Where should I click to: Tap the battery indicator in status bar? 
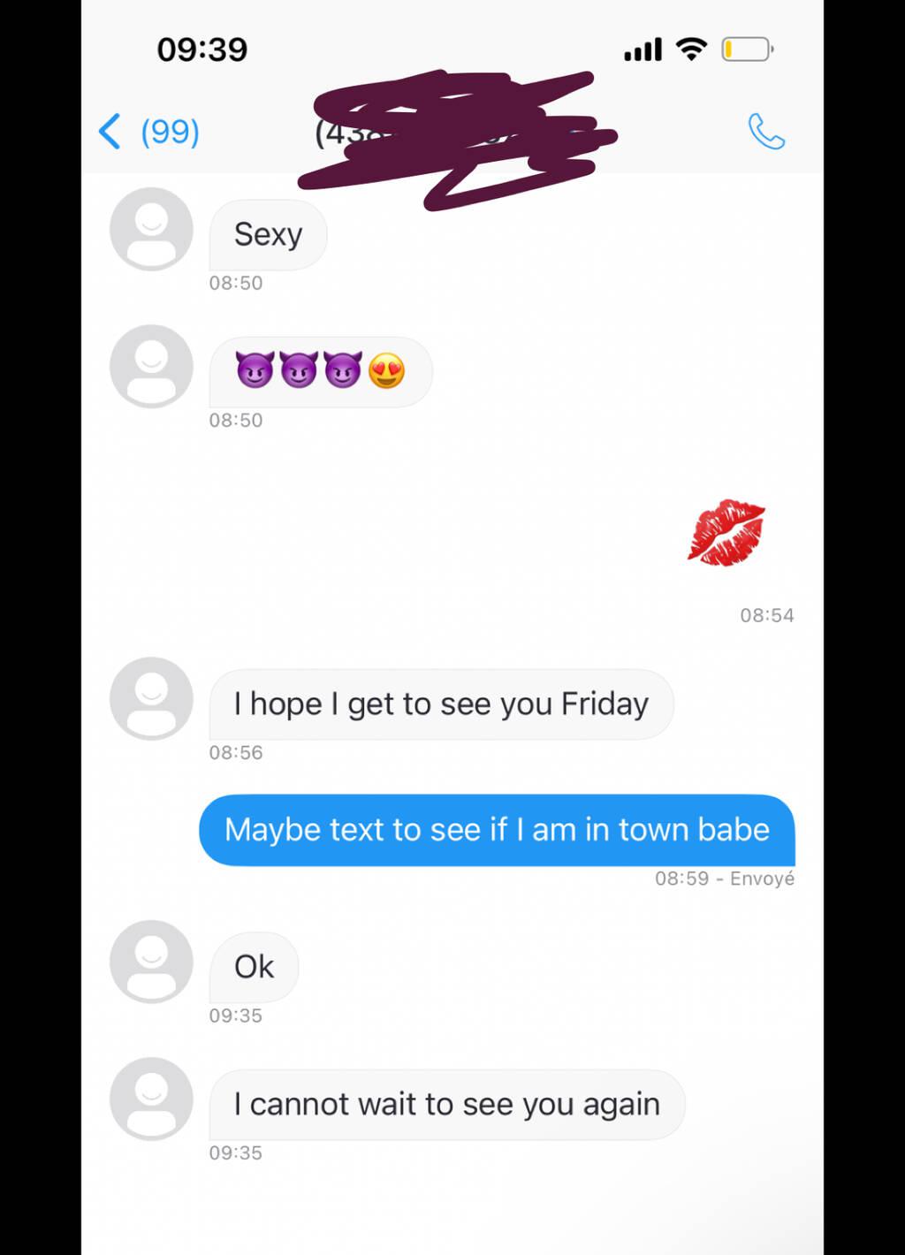(748, 49)
